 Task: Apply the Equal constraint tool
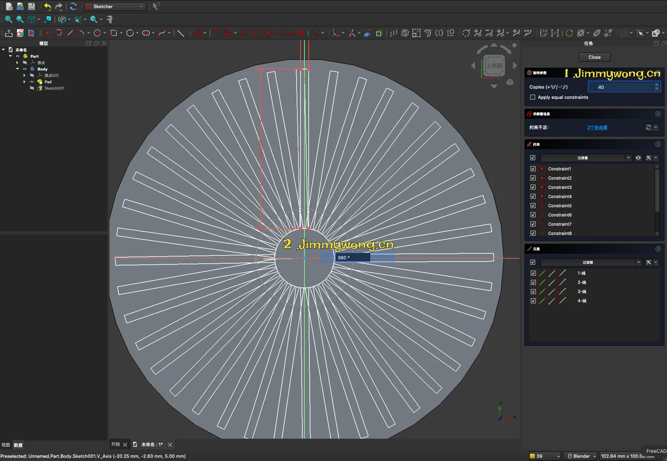click(x=278, y=33)
